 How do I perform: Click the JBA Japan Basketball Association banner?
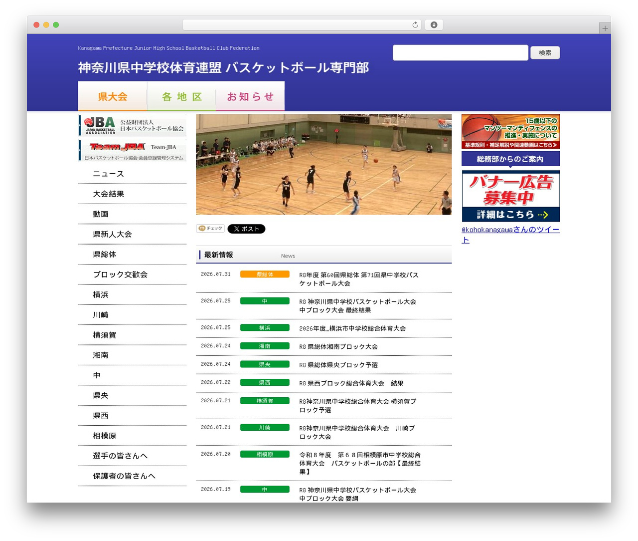tap(132, 125)
